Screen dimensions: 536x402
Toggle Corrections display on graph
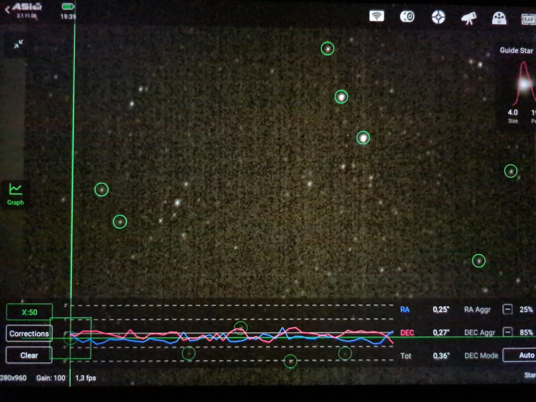pyautogui.click(x=29, y=333)
